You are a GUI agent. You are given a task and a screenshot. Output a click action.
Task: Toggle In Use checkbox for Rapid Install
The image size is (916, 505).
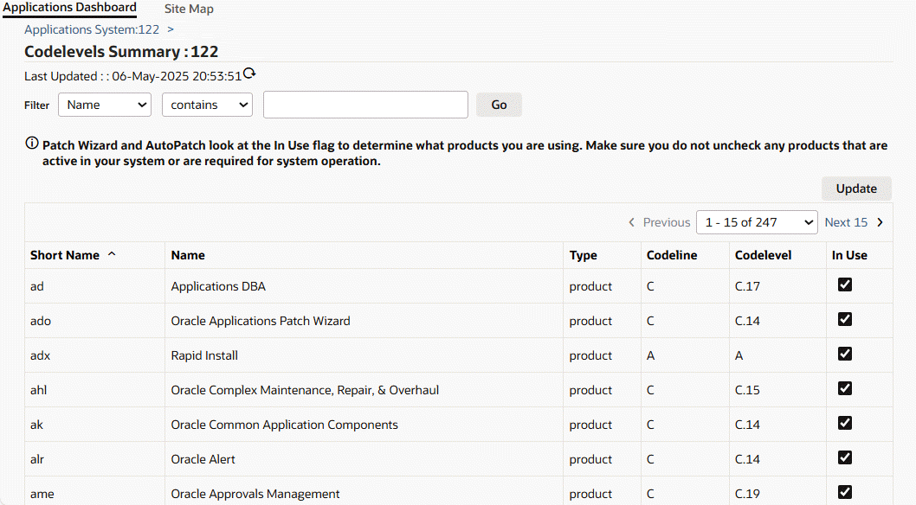click(x=845, y=354)
